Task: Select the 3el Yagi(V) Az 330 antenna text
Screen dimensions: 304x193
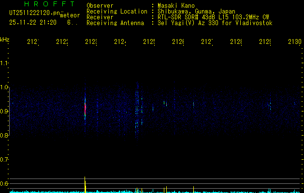Action: tap(215, 23)
